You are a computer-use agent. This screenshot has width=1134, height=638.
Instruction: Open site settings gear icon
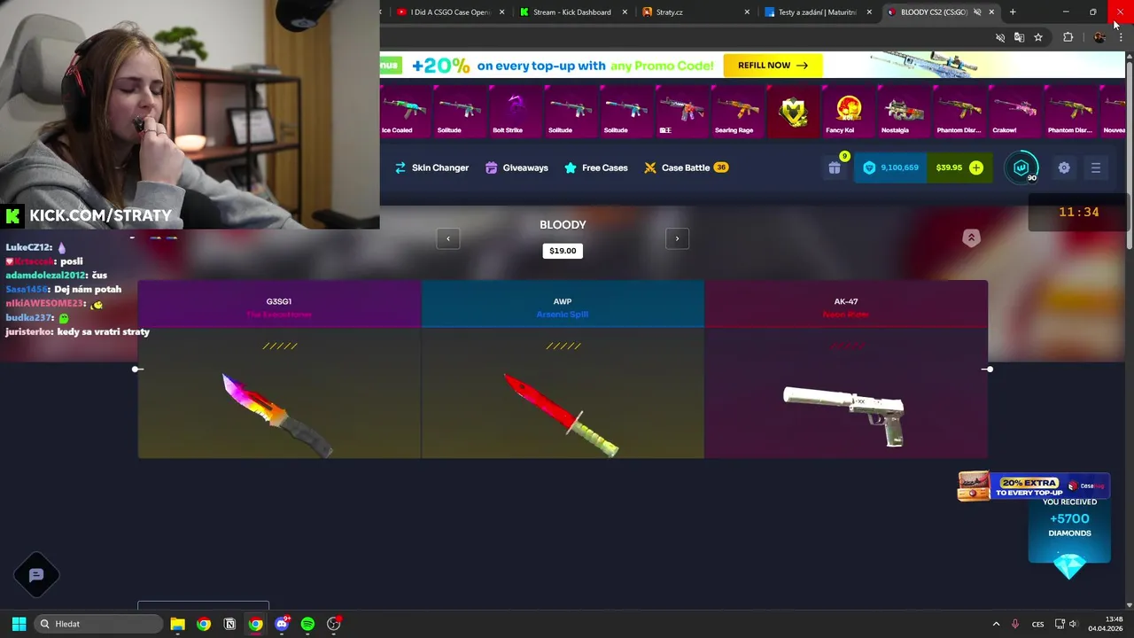(1064, 167)
